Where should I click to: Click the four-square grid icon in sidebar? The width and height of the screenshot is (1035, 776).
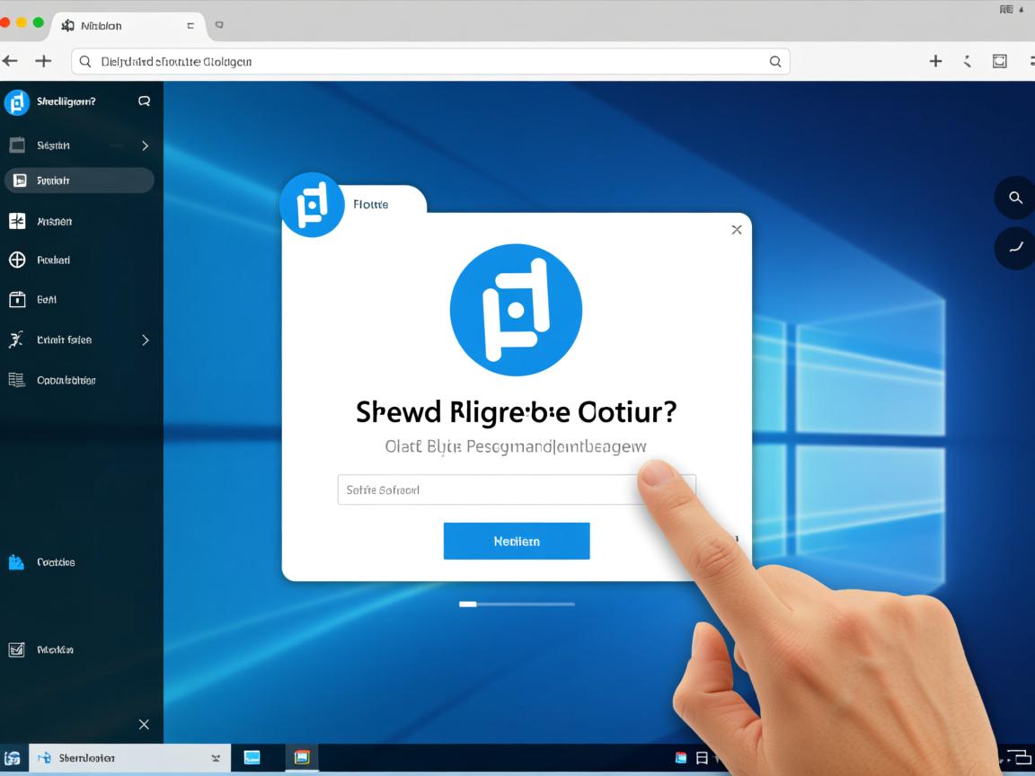pyautogui.click(x=17, y=221)
